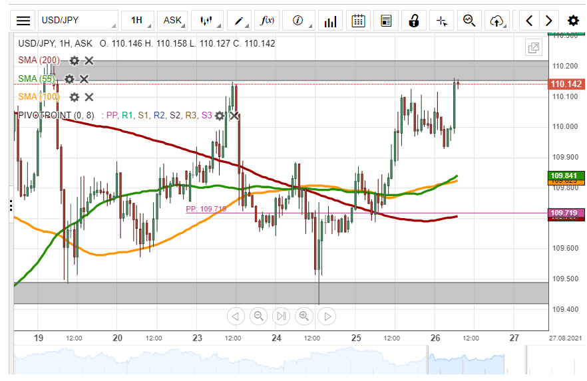
Task: Click the detach chart popout icon
Action: click(x=533, y=47)
